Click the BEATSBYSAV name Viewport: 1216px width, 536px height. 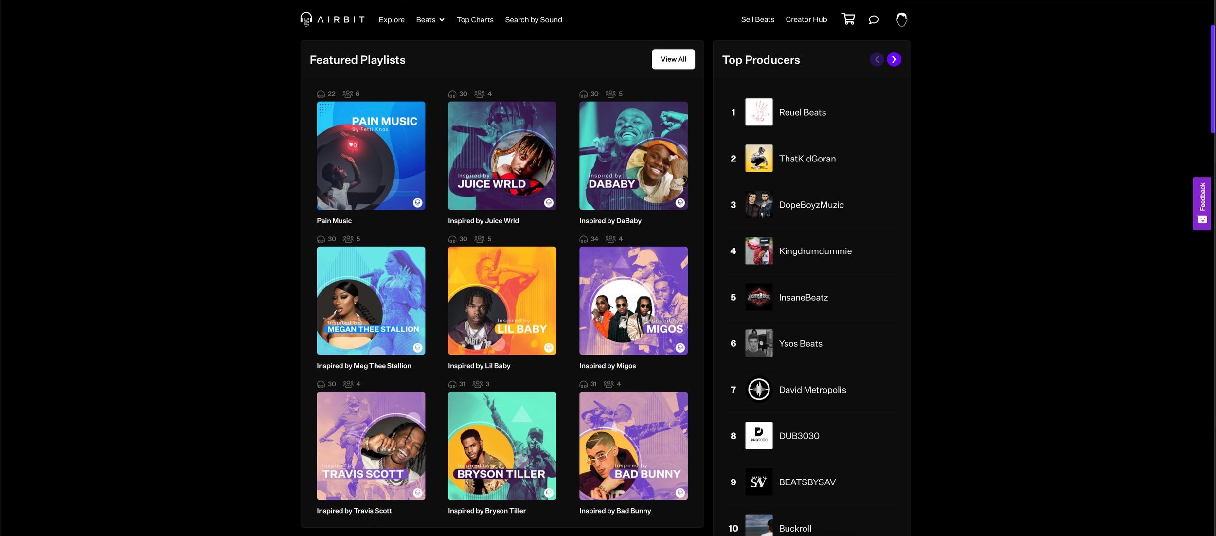(807, 482)
